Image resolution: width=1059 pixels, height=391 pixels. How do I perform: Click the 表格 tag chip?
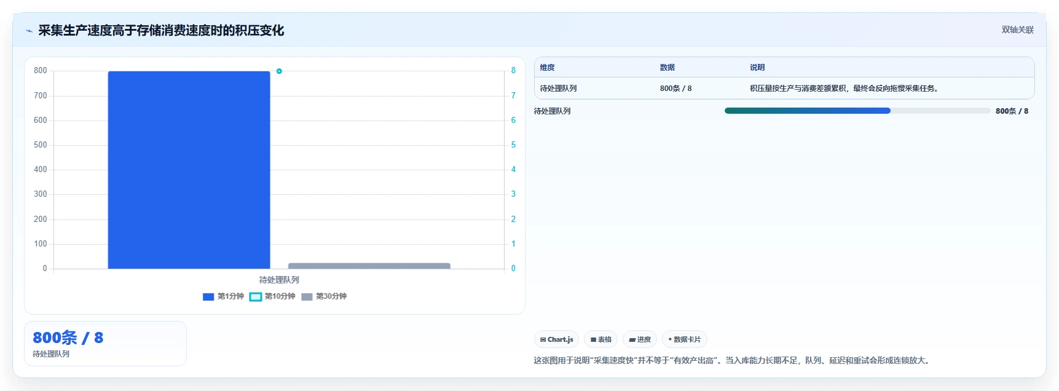(x=600, y=339)
